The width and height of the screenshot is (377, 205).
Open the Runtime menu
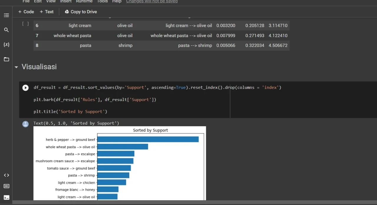click(x=84, y=1)
